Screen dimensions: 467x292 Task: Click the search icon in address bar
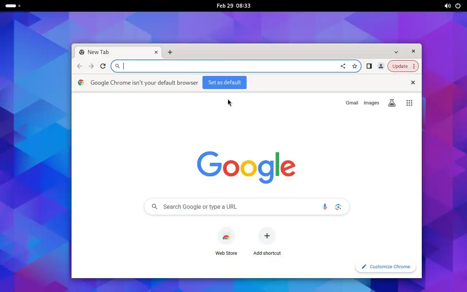(x=117, y=66)
